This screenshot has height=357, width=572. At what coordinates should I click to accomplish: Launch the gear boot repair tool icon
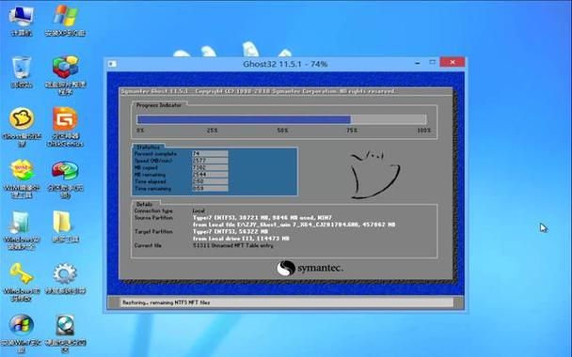(65, 279)
